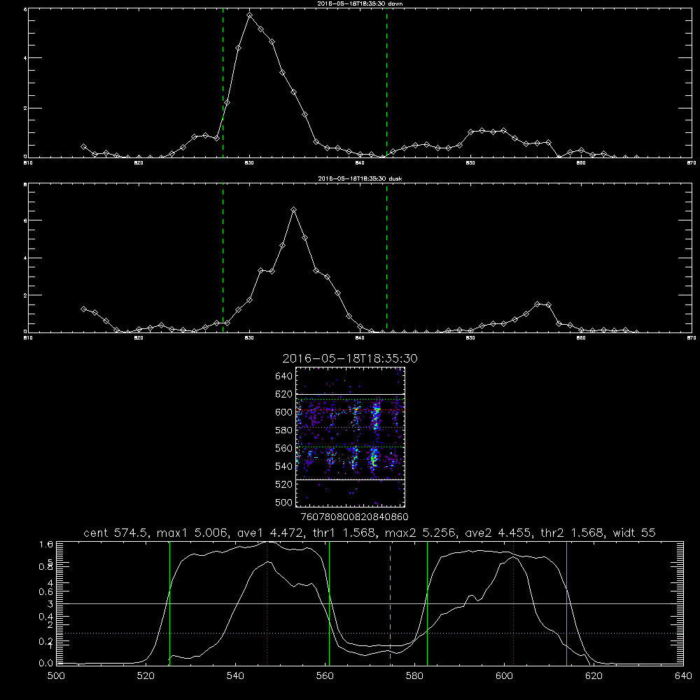This screenshot has width=700, height=700.
Task: Click x-axis label 520 of the bottom plot
Action: [146, 676]
